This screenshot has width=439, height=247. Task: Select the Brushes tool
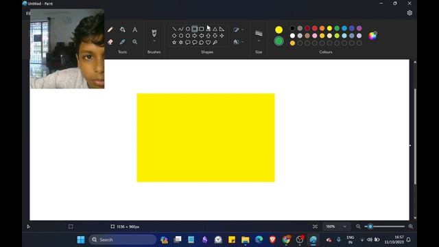[x=154, y=33]
